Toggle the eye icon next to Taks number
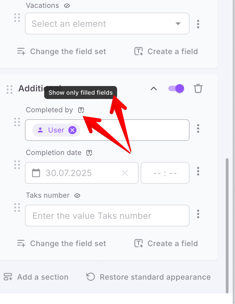The image size is (235, 304). coord(77,196)
